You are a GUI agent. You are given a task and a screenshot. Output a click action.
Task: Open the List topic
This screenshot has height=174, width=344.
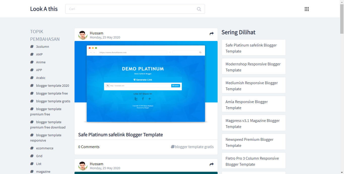click(39, 164)
